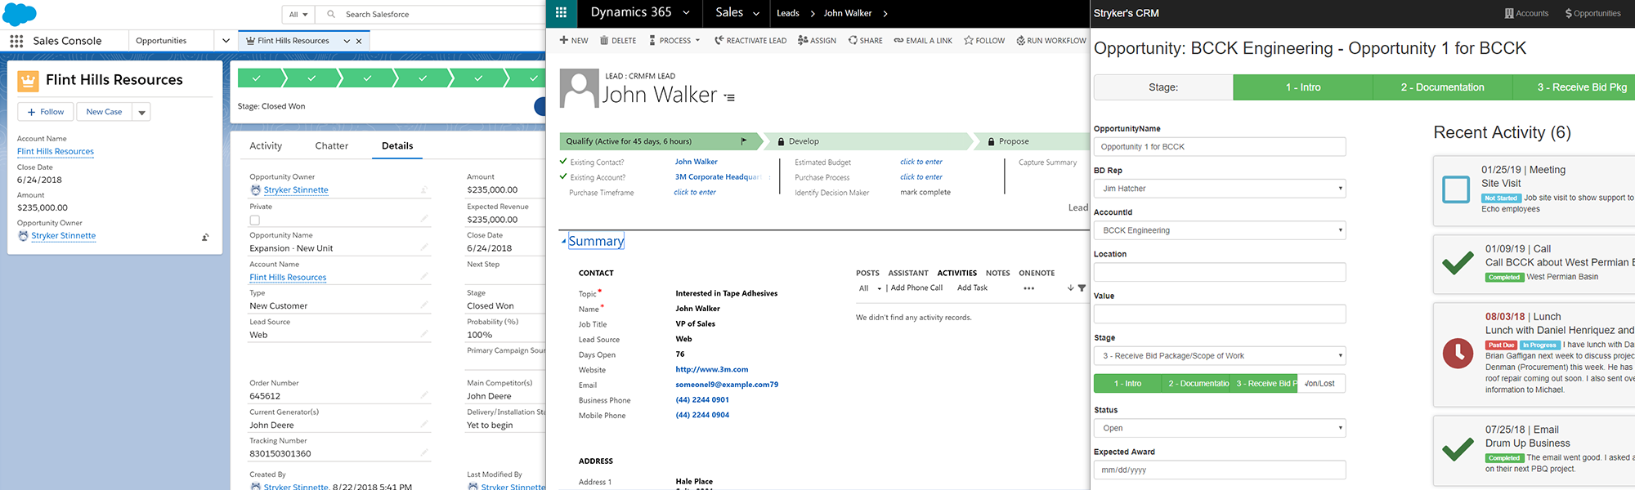Click the Follow button in Salesforce
Screen dimensions: 1635x490
pos(46,112)
